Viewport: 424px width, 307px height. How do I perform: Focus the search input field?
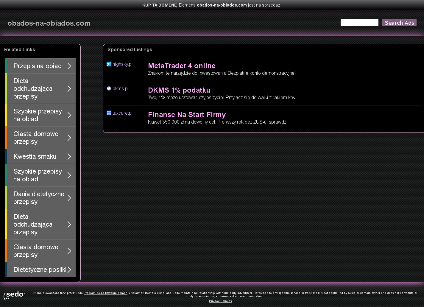point(359,23)
